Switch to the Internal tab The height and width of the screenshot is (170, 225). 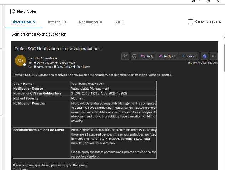pyautogui.click(x=57, y=22)
